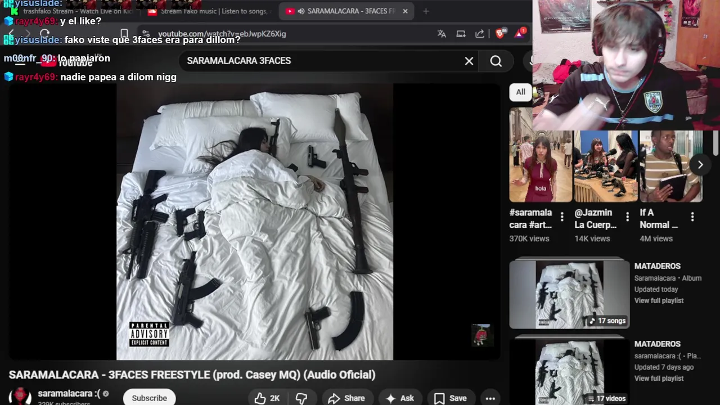Click the browser share icon in address bar

click(480, 34)
